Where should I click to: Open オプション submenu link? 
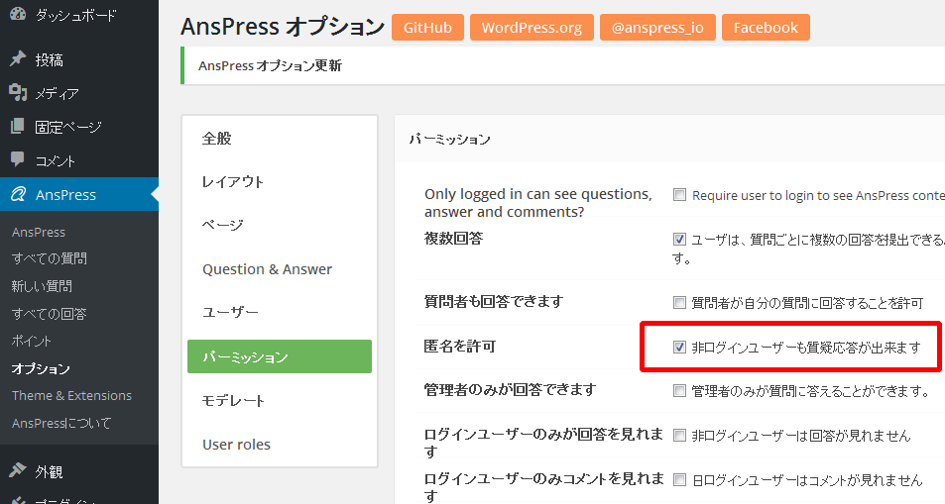click(41, 368)
